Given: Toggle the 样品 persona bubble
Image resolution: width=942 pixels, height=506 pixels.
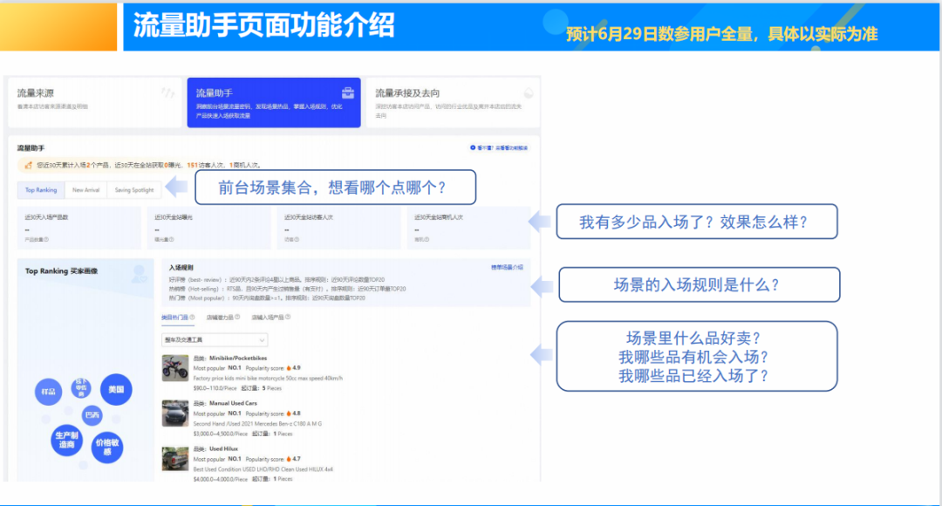Looking at the screenshot, I should pyautogui.click(x=48, y=392).
